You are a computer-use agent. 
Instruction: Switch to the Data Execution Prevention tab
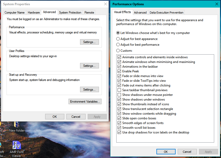pos(166,12)
